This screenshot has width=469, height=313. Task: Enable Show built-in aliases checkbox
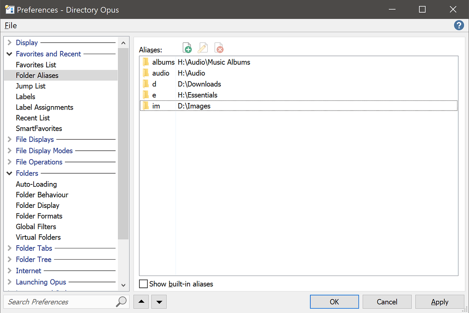point(143,284)
